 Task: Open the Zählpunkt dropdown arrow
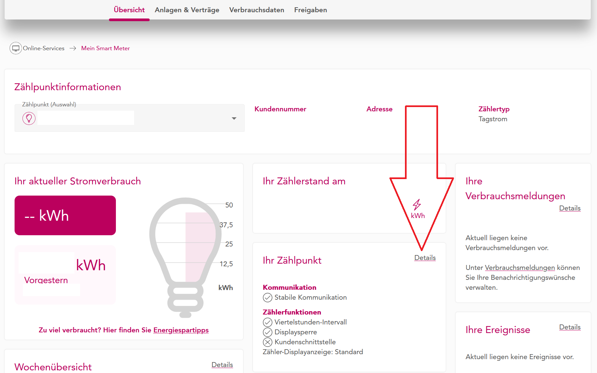(234, 118)
